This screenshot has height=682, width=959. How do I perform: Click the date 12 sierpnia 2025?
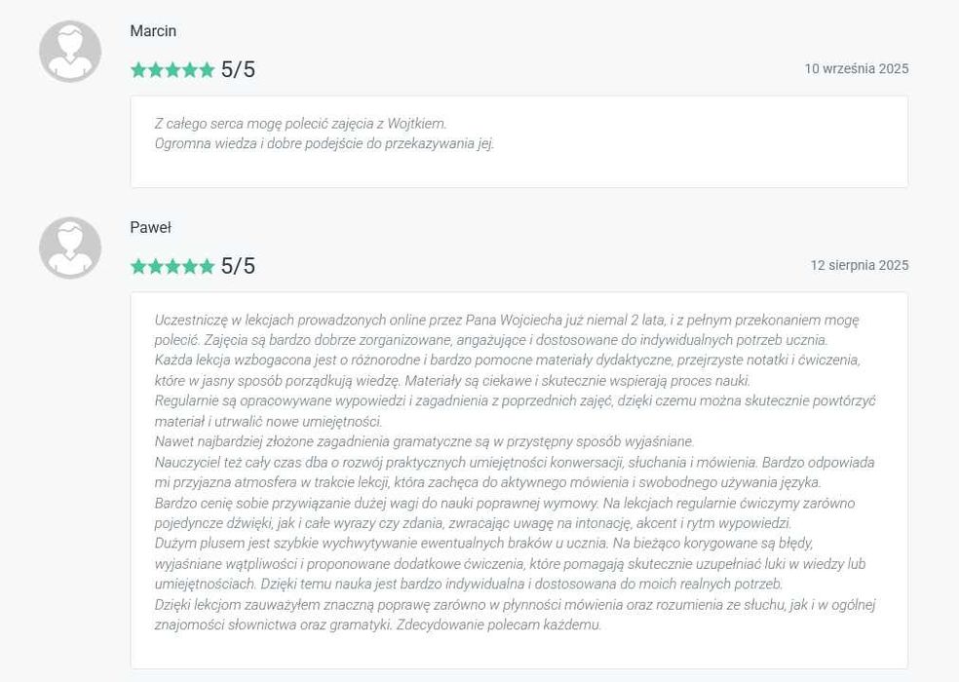[859, 266]
